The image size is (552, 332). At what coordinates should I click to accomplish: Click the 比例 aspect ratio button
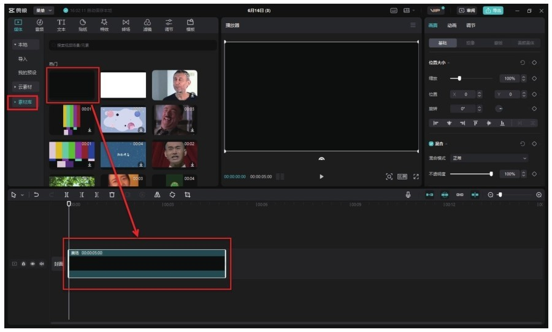(402, 176)
